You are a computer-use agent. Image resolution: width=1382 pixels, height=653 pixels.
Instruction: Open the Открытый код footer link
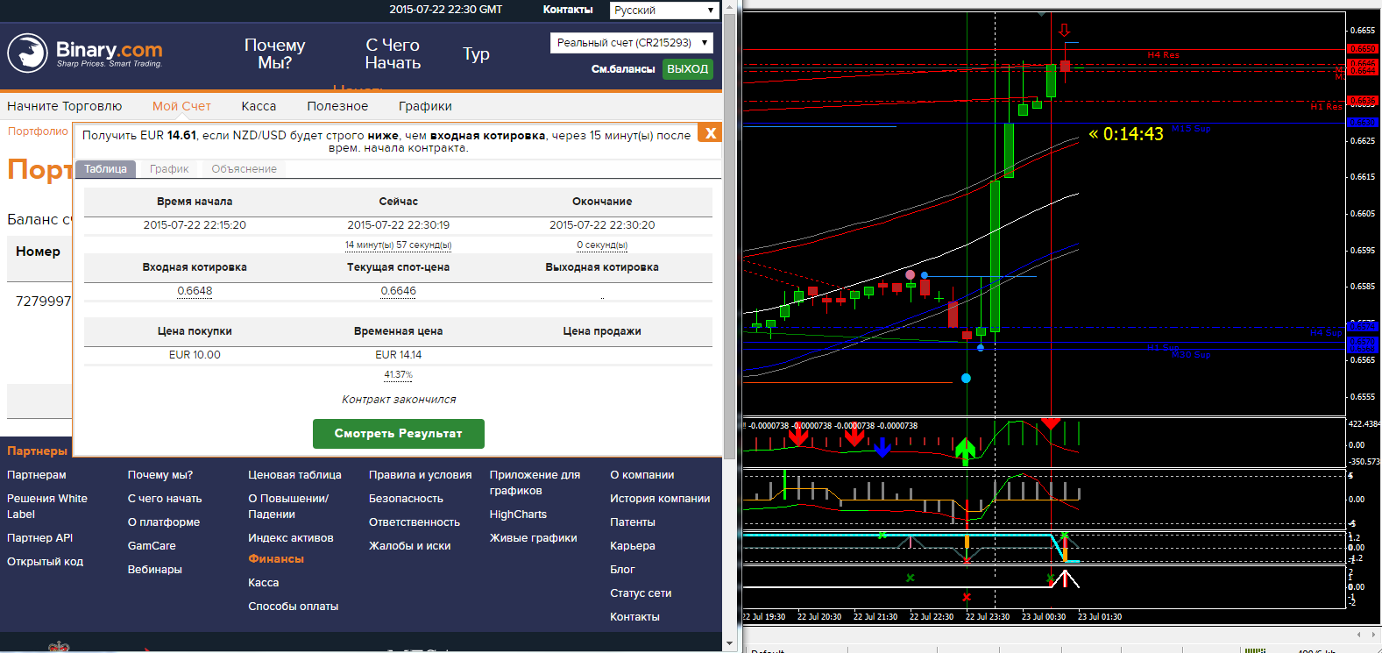[46, 562]
